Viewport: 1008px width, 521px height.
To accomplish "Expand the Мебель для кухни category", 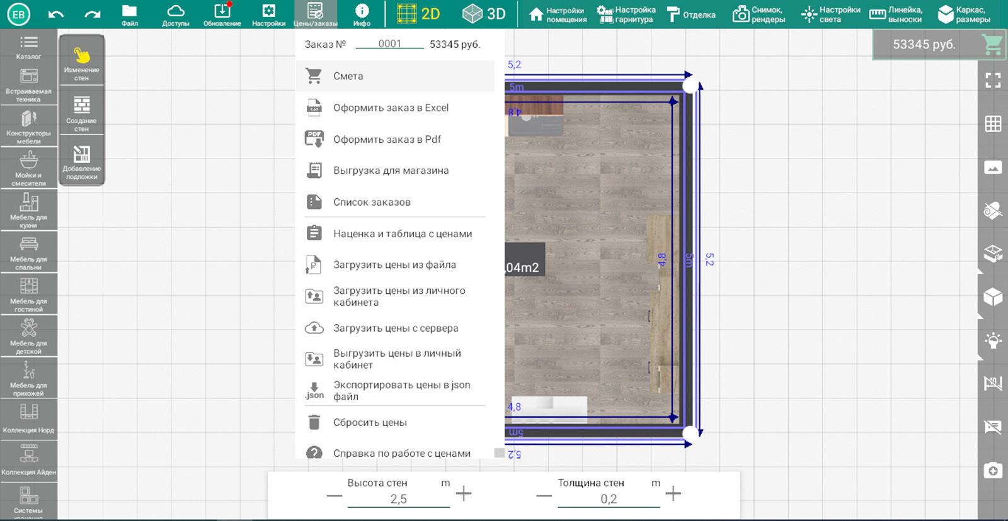I will [28, 209].
